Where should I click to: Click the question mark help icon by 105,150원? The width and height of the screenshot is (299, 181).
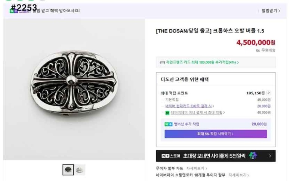268,93
